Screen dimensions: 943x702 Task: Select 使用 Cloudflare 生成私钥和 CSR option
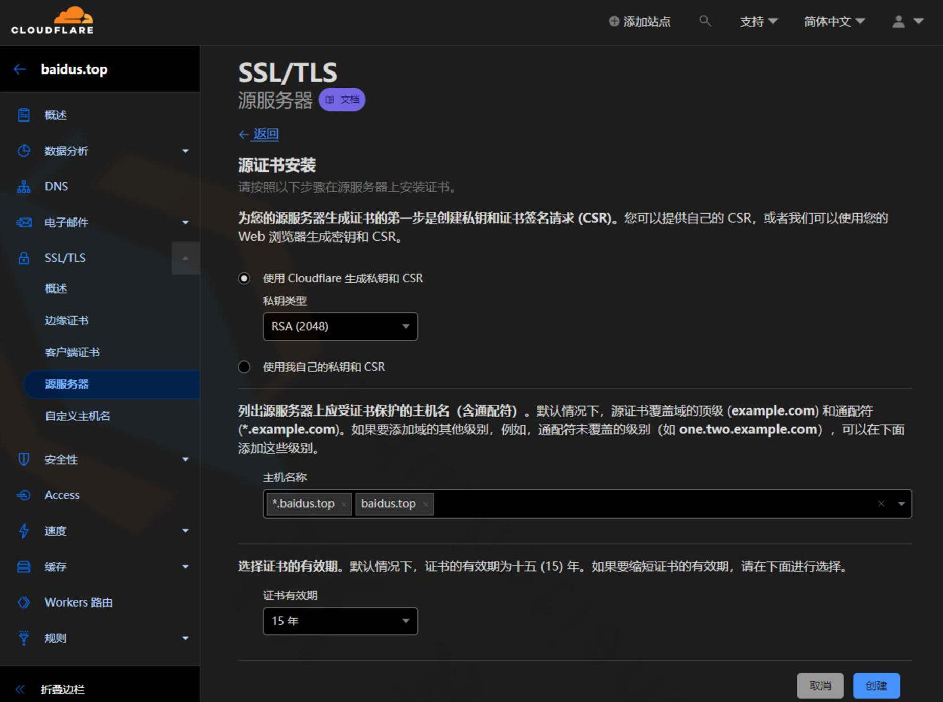(x=244, y=278)
